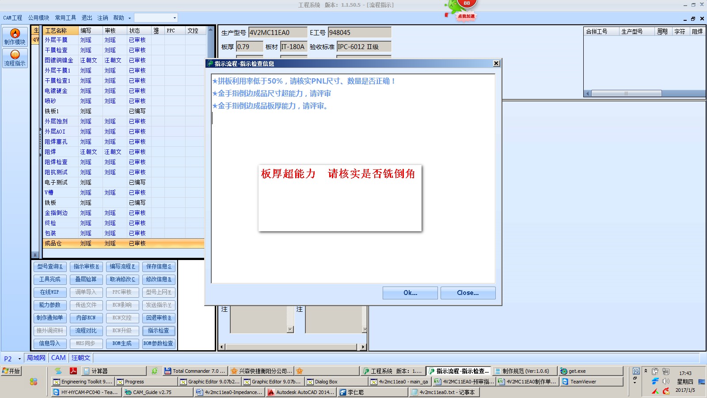
Task: Click the BOM参数检查 button
Action: point(159,344)
